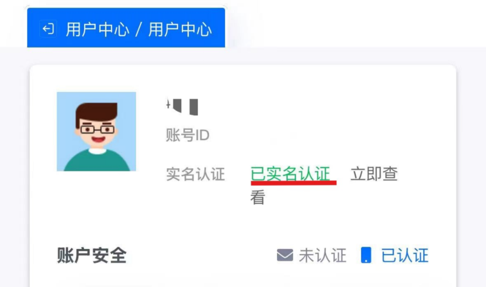This screenshot has width=486, height=287.
Task: Click the slash separator in the breadcrumb
Action: (139, 30)
